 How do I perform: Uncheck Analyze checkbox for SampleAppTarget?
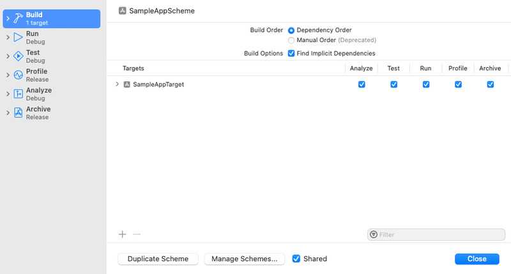click(x=362, y=84)
